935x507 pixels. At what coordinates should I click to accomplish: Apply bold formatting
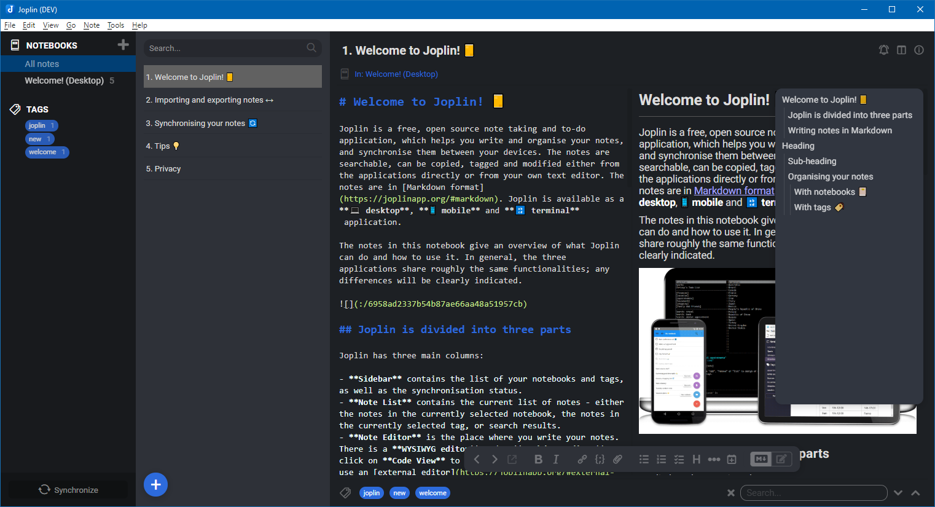pos(538,459)
